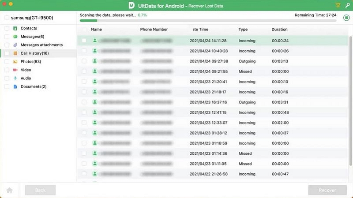This screenshot has height=198, width=353.
Task: Click contact avatar icon in 21:18:17 row
Action: tap(95, 92)
